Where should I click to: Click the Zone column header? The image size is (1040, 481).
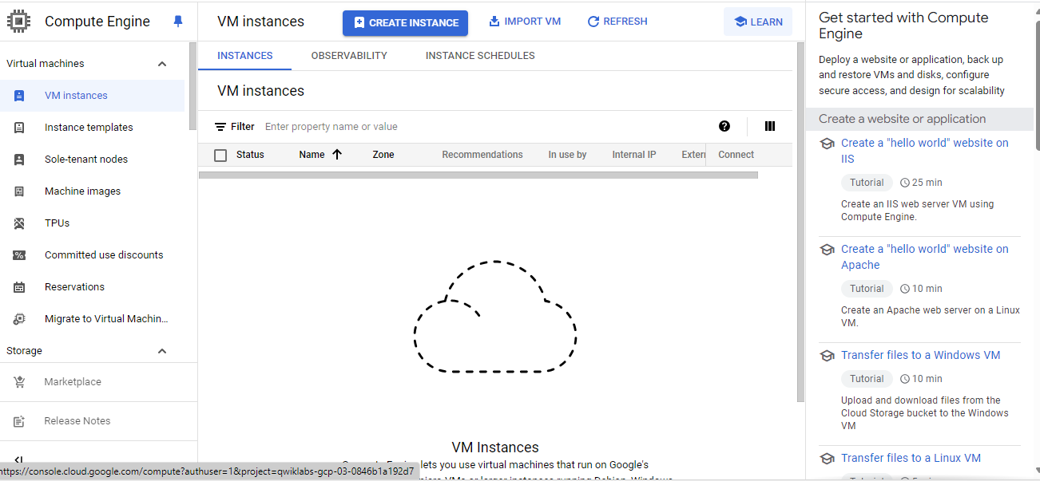383,155
